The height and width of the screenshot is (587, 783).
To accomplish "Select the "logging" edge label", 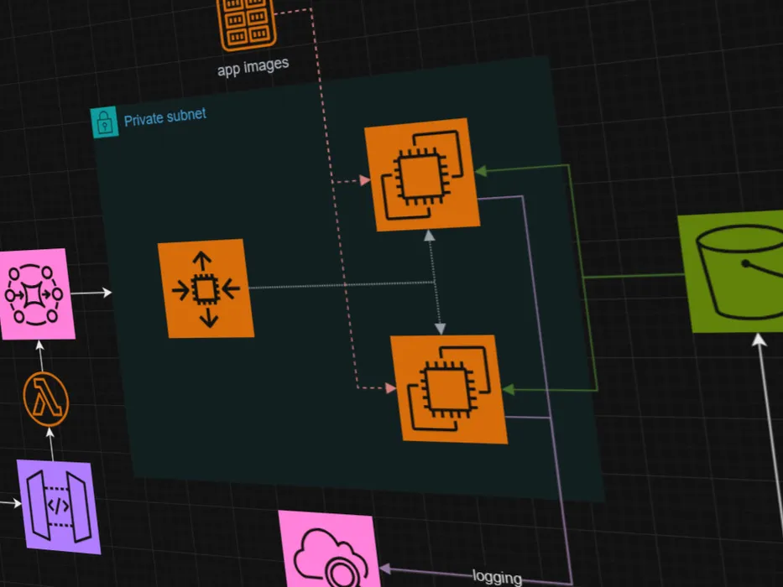I will [496, 577].
